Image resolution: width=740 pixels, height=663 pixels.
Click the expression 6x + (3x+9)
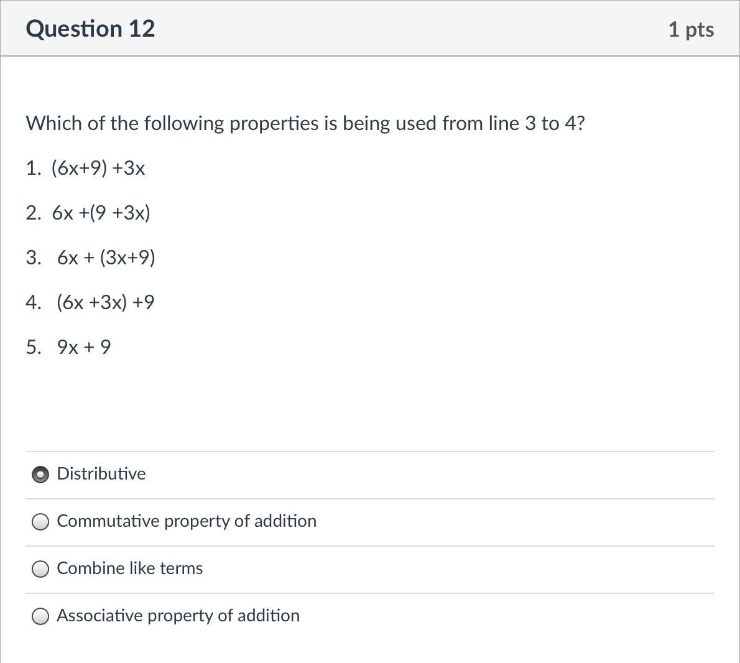[106, 257]
